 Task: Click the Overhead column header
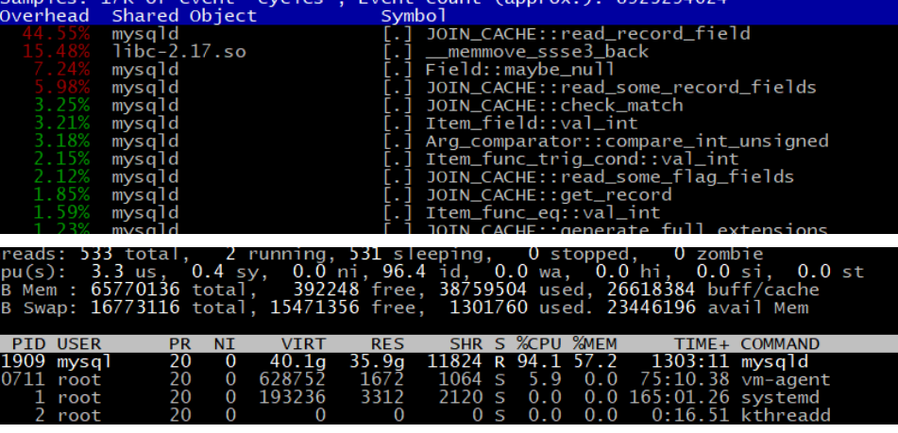[x=44, y=16]
